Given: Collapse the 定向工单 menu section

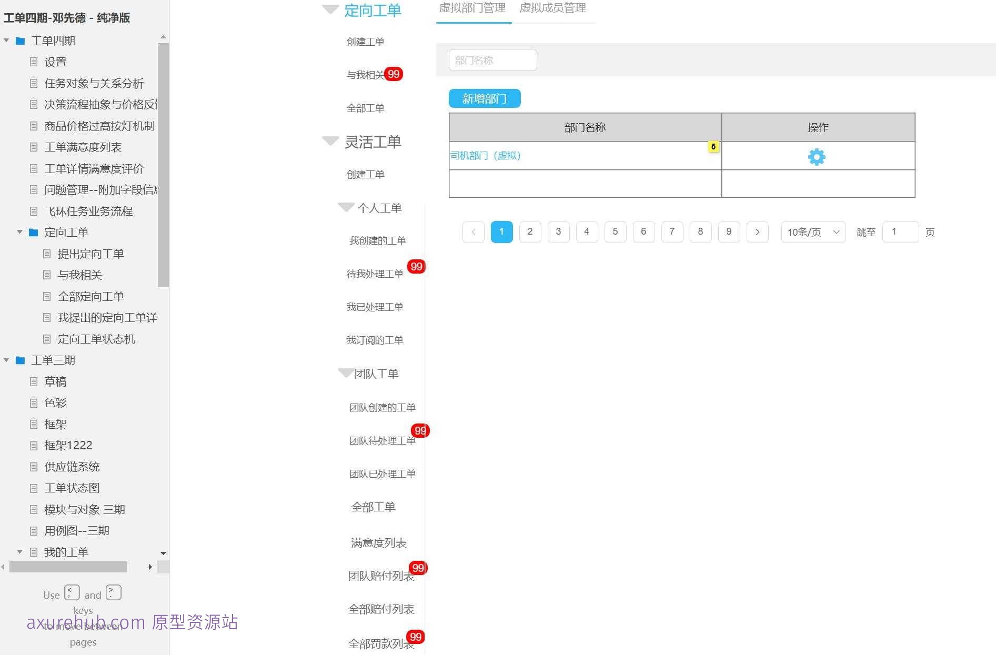Looking at the screenshot, I should click(330, 9).
